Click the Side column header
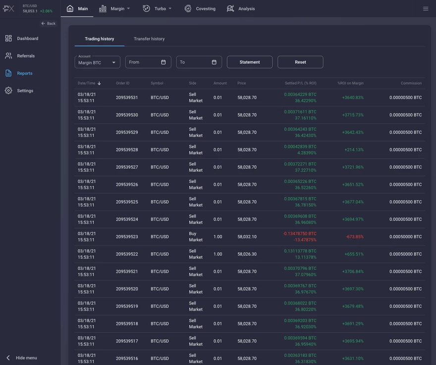 pos(192,83)
